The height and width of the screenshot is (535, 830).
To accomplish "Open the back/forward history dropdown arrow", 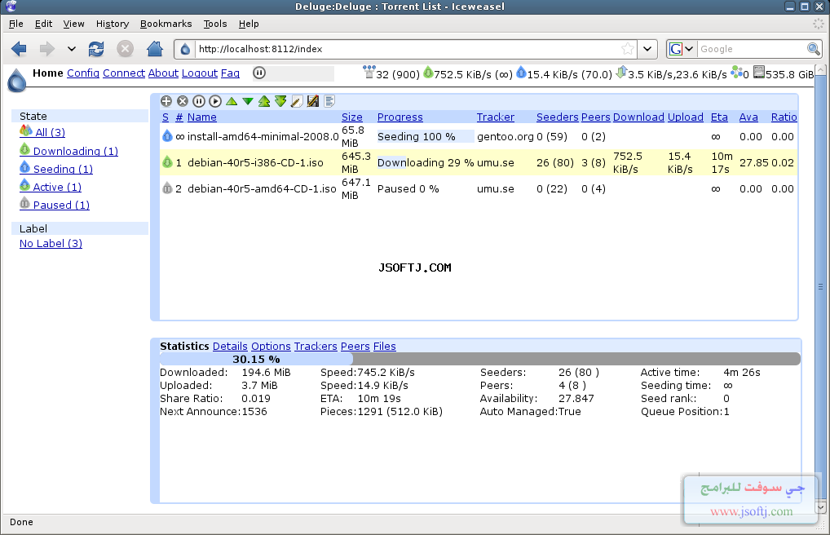I will coord(72,49).
